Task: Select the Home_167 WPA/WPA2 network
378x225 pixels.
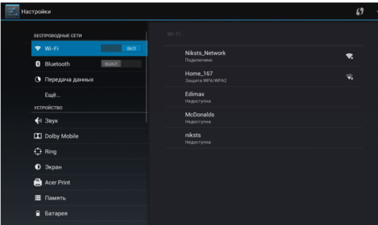Action: 264,77
